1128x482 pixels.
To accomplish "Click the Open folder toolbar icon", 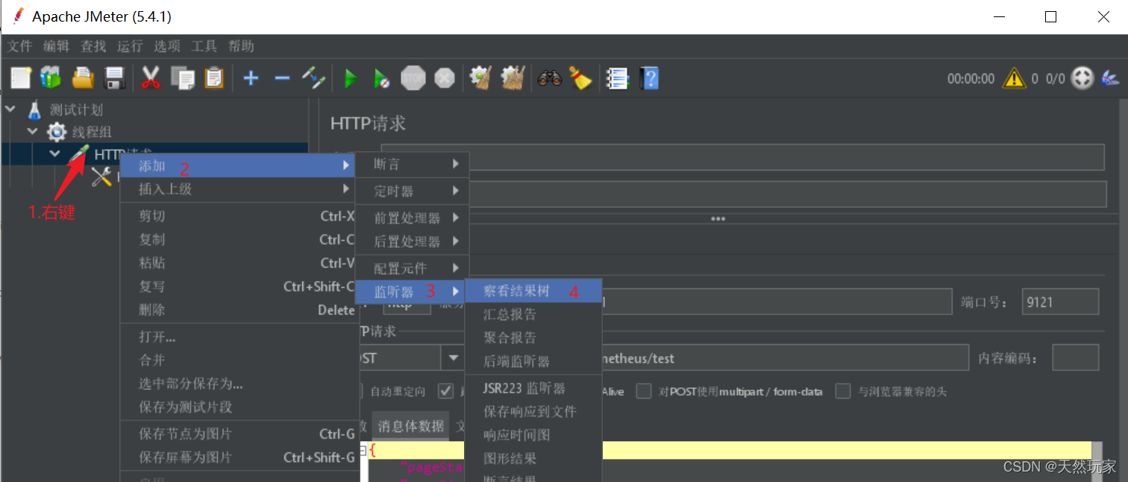I will click(82, 77).
